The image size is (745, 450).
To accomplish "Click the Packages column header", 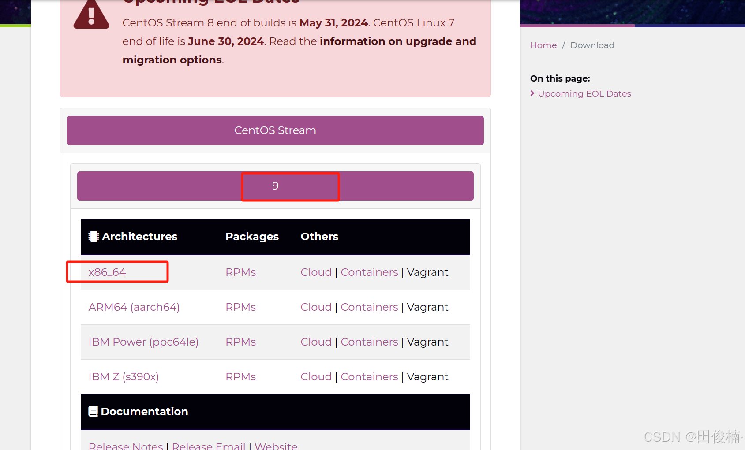I will tap(252, 237).
